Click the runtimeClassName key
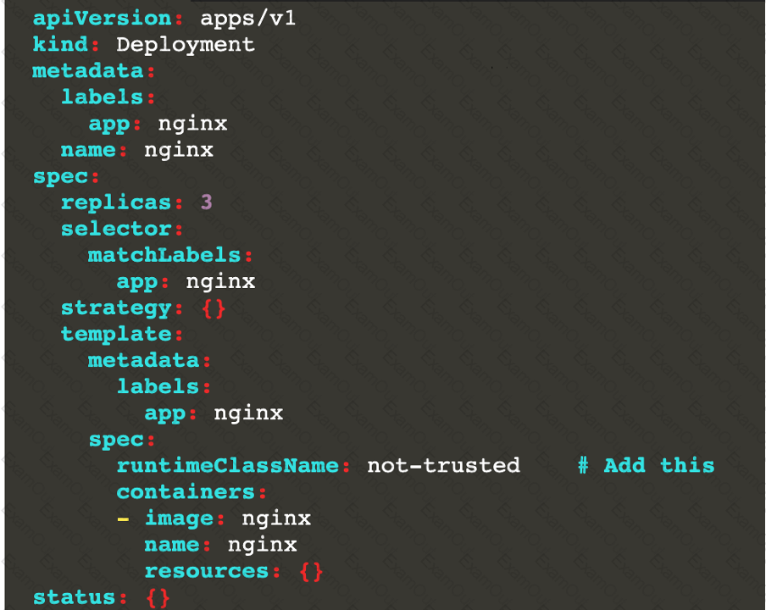Image resolution: width=766 pixels, height=610 pixels. point(227,465)
